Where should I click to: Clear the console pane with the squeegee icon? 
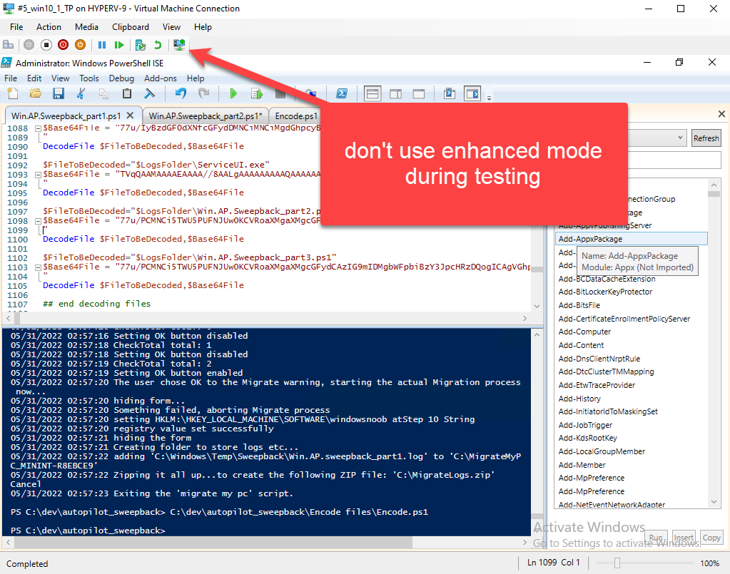click(149, 93)
